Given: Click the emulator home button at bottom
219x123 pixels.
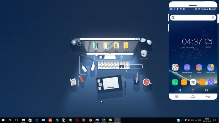Looking at the screenshot, I should pyautogui.click(x=193, y=96).
